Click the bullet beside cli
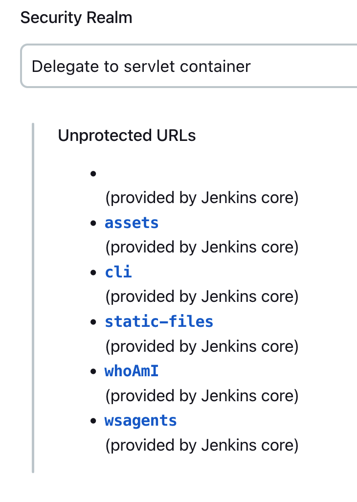The height and width of the screenshot is (502, 357). pos(92,273)
